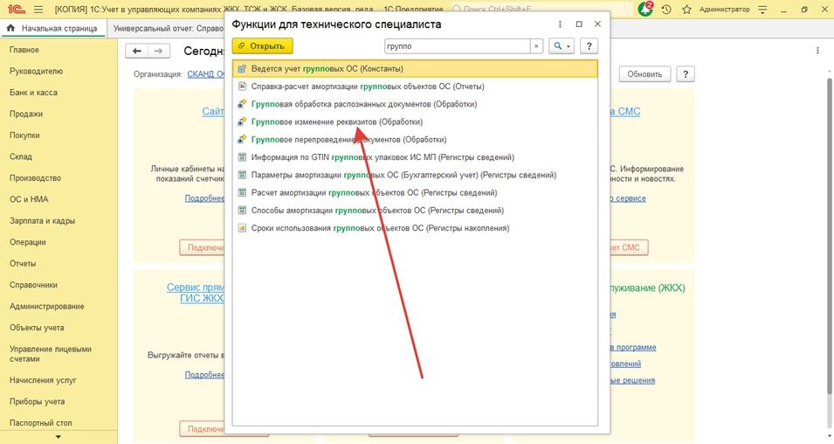Click icon of Групповое перепроведение документов row
834x444 pixels.
(242, 140)
